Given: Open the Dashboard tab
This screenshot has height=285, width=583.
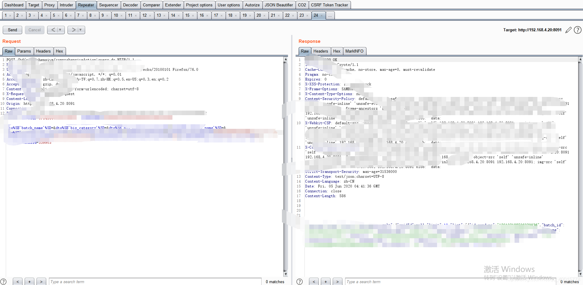Looking at the screenshot, I should [x=14, y=5].
